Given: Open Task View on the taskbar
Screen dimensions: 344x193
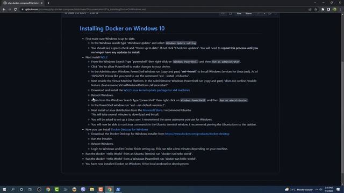Looking at the screenshot, I should click(30, 189).
